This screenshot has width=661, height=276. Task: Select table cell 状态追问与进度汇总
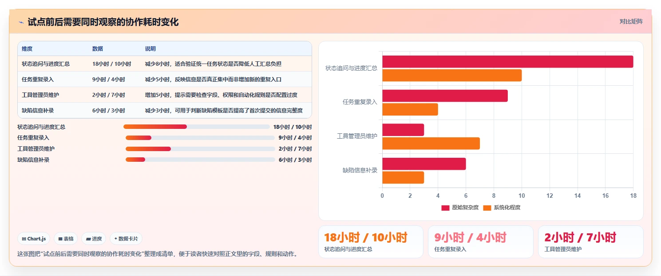(46, 64)
